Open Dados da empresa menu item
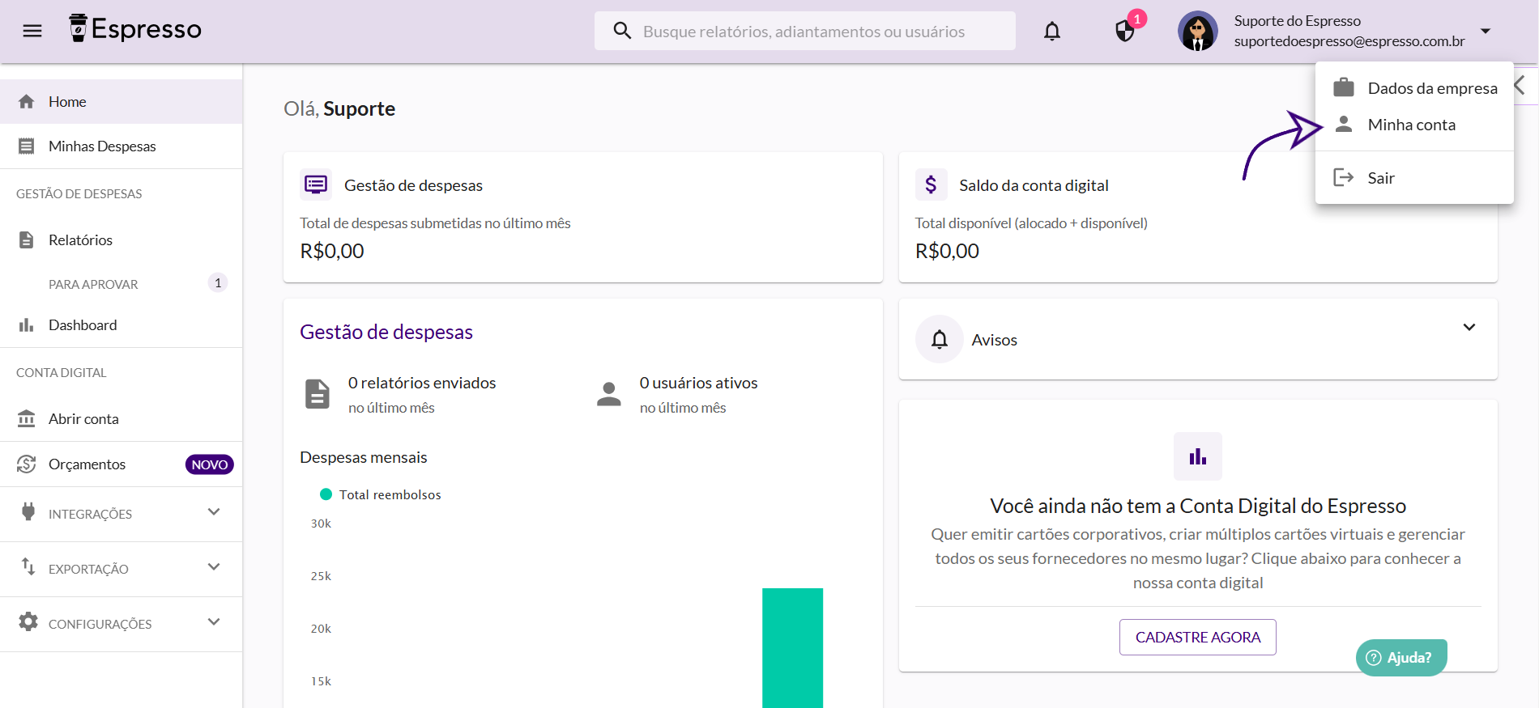 1414,87
